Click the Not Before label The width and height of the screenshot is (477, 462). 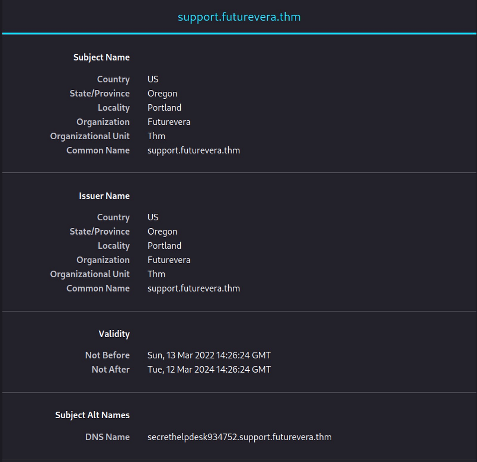(108, 355)
